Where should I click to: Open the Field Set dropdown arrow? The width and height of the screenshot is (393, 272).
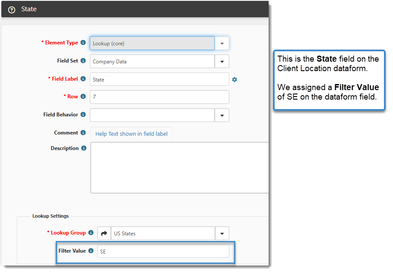tap(222, 61)
